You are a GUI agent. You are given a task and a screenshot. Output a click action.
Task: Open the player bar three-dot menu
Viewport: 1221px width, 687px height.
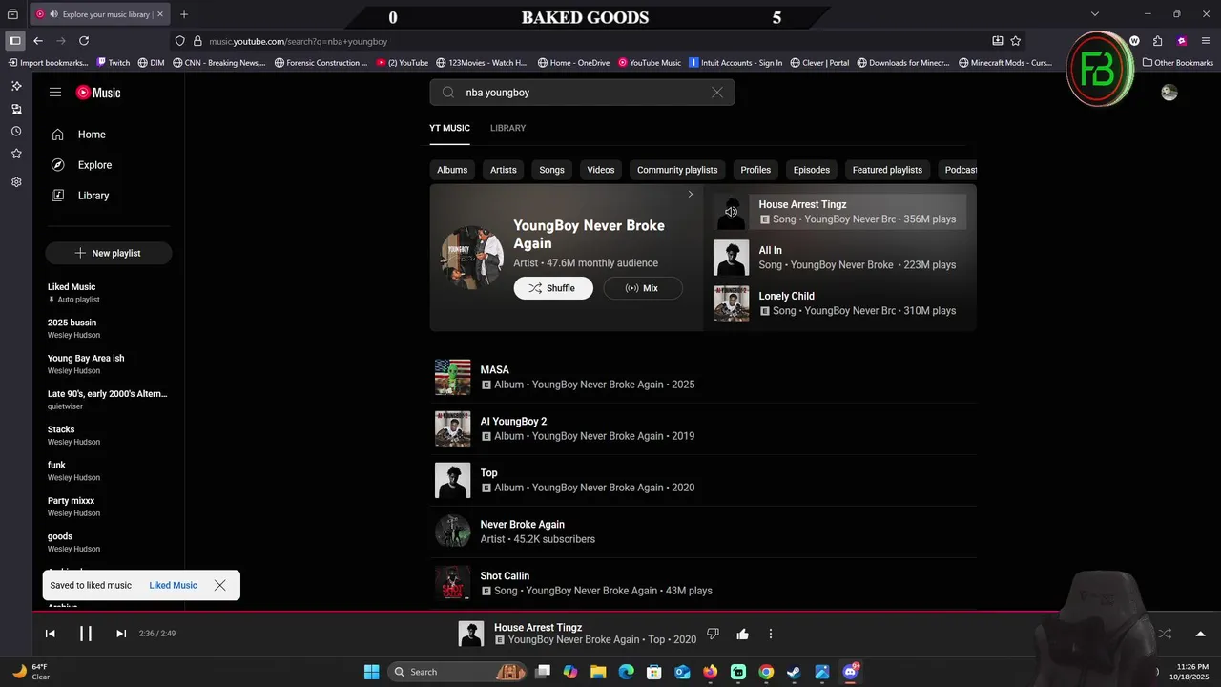click(x=771, y=634)
